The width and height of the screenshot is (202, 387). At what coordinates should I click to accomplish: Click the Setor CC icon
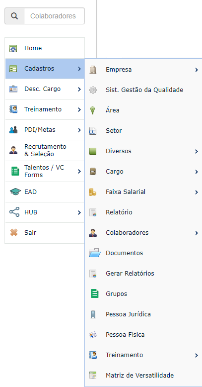93,131
